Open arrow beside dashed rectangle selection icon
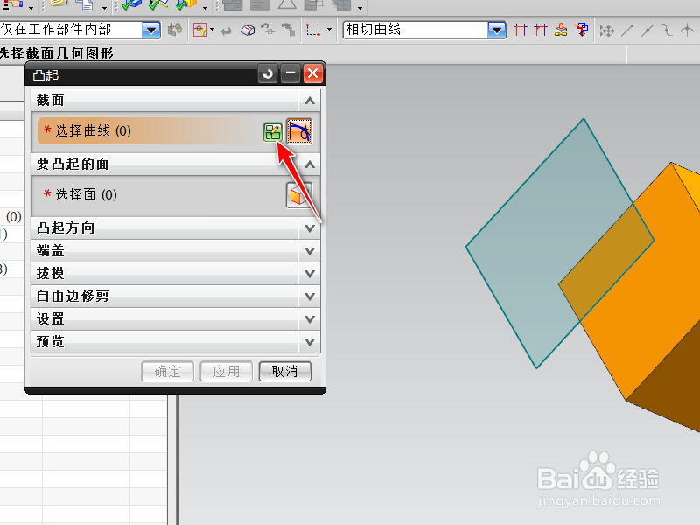This screenshot has width=700, height=525. click(330, 30)
